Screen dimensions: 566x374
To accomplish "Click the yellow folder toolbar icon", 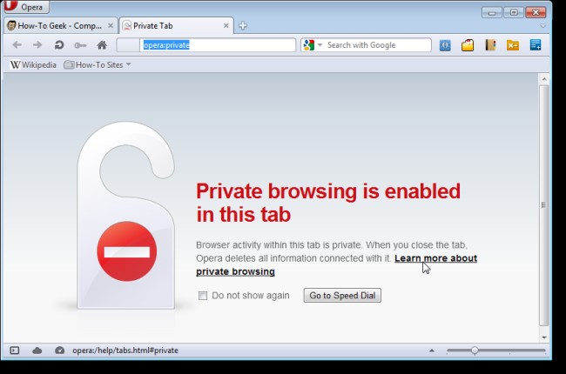I will pos(468,45).
